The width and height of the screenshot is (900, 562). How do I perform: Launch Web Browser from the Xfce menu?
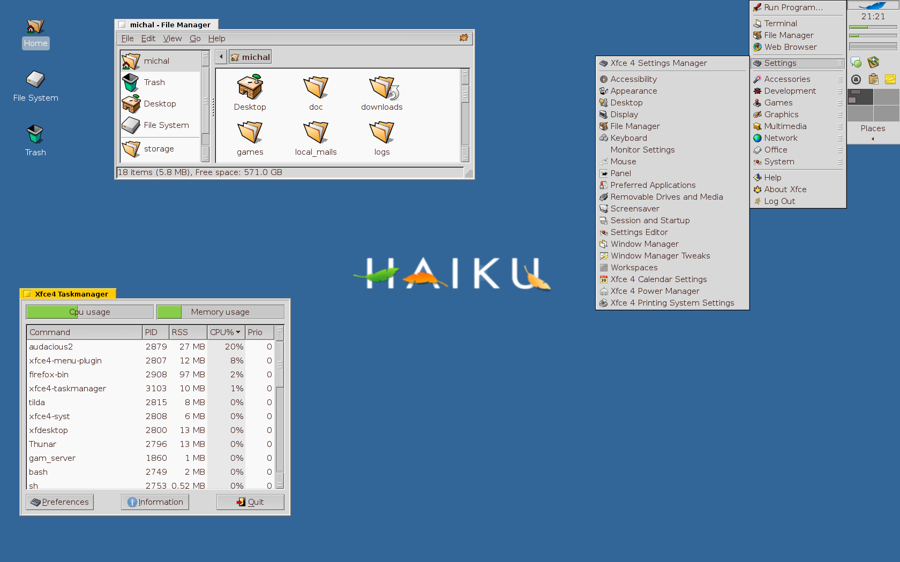[798, 47]
